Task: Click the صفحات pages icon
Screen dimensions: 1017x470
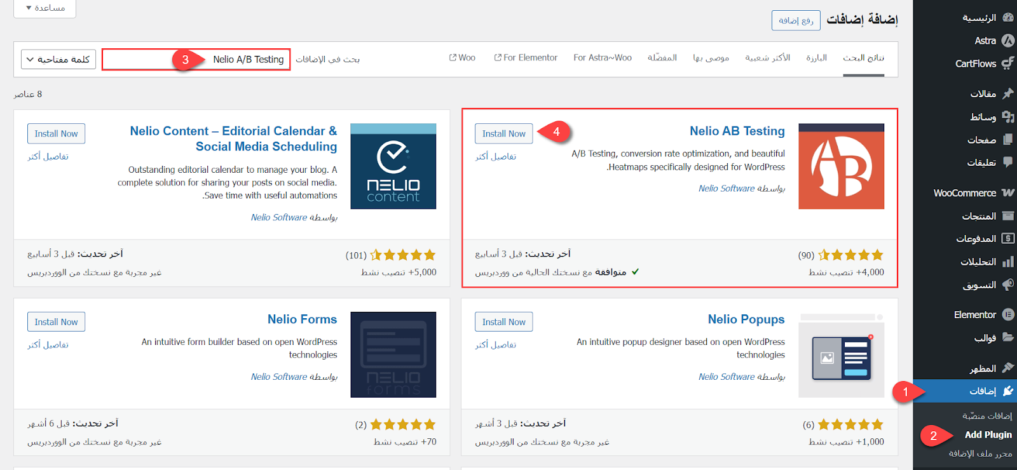Action: coord(1007,139)
